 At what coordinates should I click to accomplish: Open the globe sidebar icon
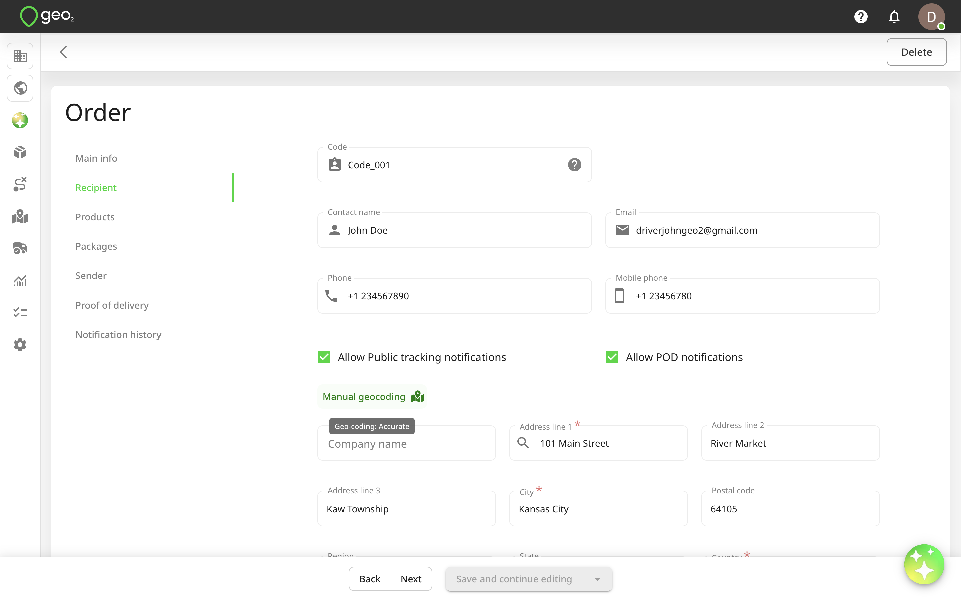[x=20, y=88]
